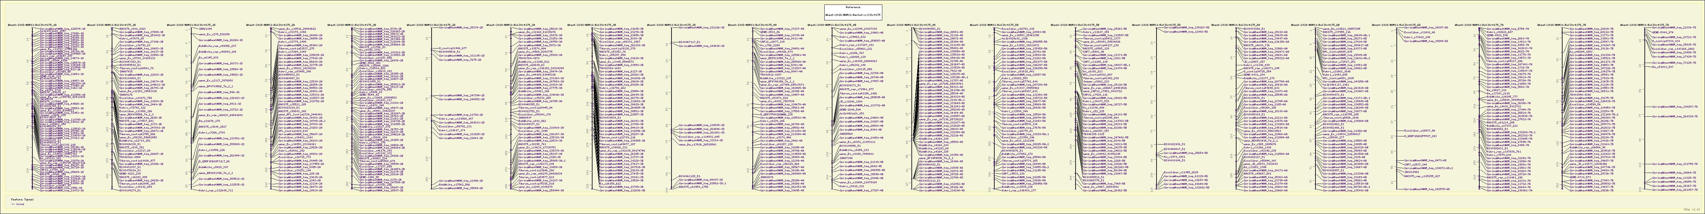Open the chromosome 1A map title
Screen dimensions: 1705x214
tap(31, 25)
